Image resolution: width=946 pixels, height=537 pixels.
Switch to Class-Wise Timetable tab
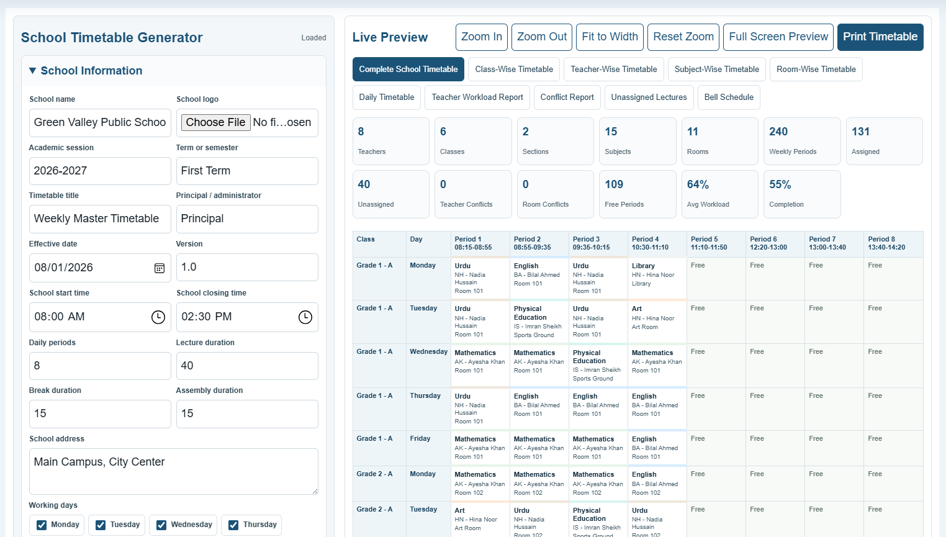coord(514,70)
